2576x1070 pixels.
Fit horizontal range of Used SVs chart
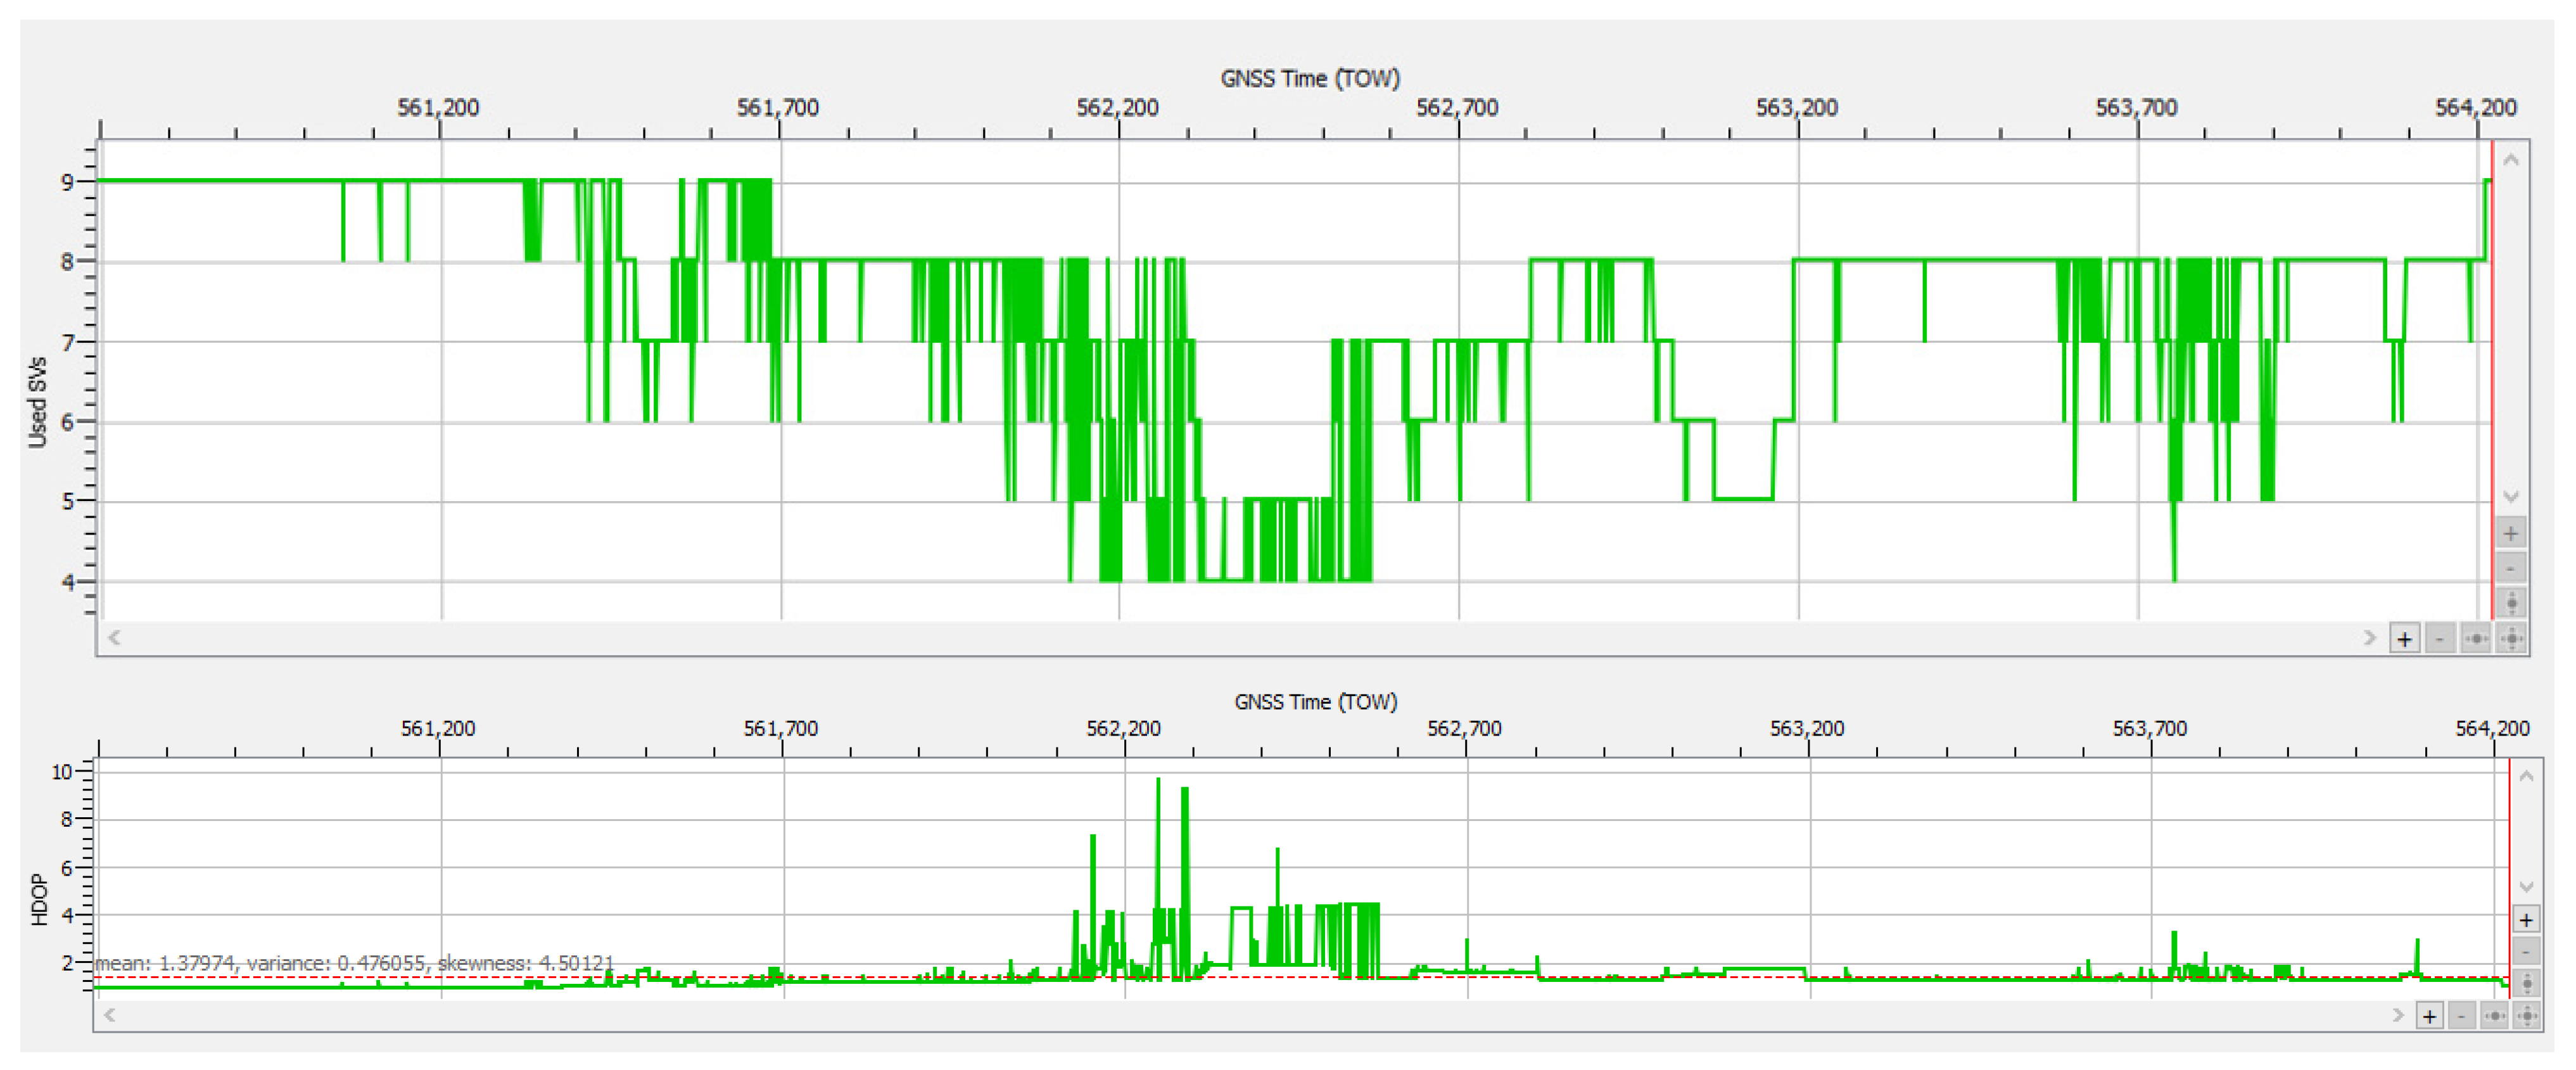point(2476,638)
